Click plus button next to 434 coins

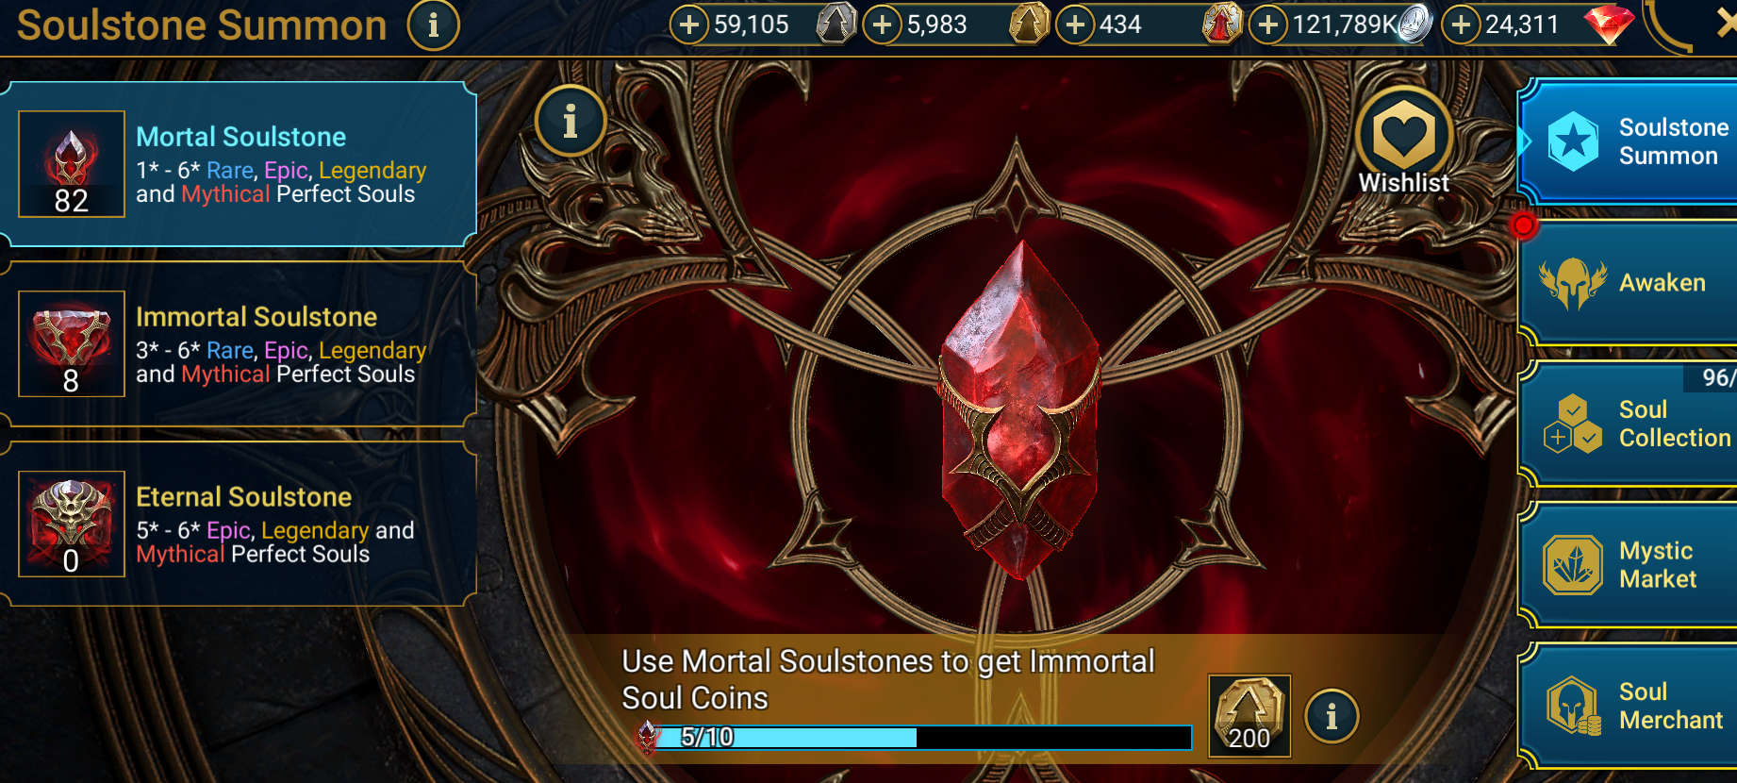1075,25
